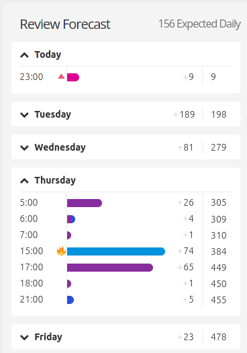Click the tiny purple bar at 7:00

click(x=69, y=235)
